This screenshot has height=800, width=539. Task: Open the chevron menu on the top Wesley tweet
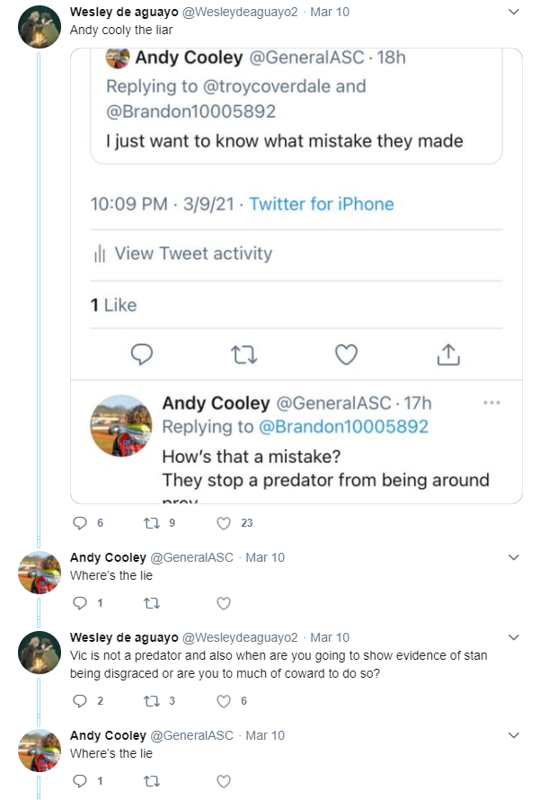coord(514,12)
